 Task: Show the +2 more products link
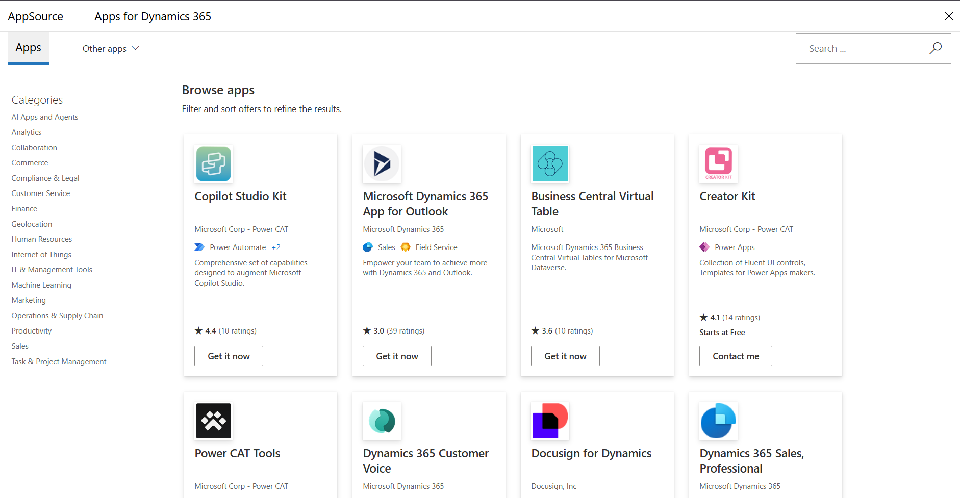[276, 247]
